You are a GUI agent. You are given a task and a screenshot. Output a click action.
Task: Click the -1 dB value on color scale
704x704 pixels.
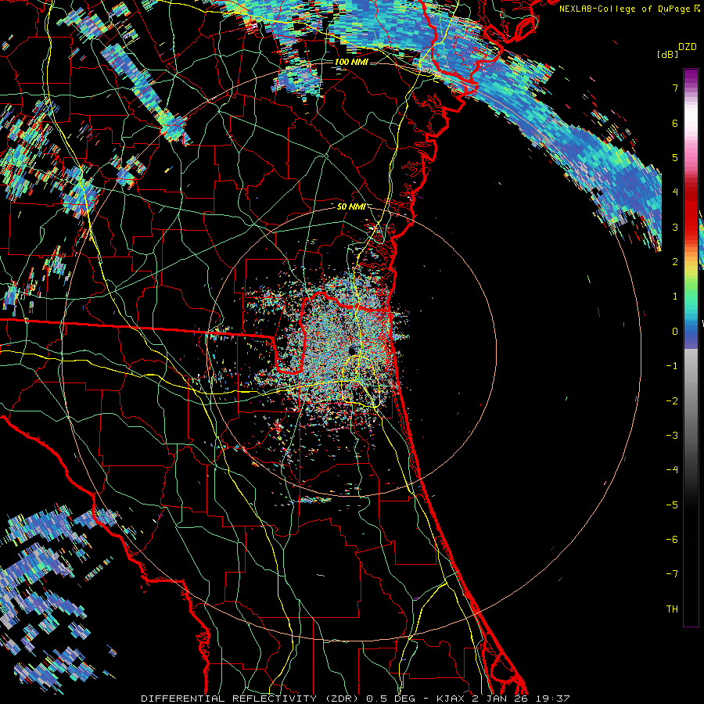(x=672, y=366)
